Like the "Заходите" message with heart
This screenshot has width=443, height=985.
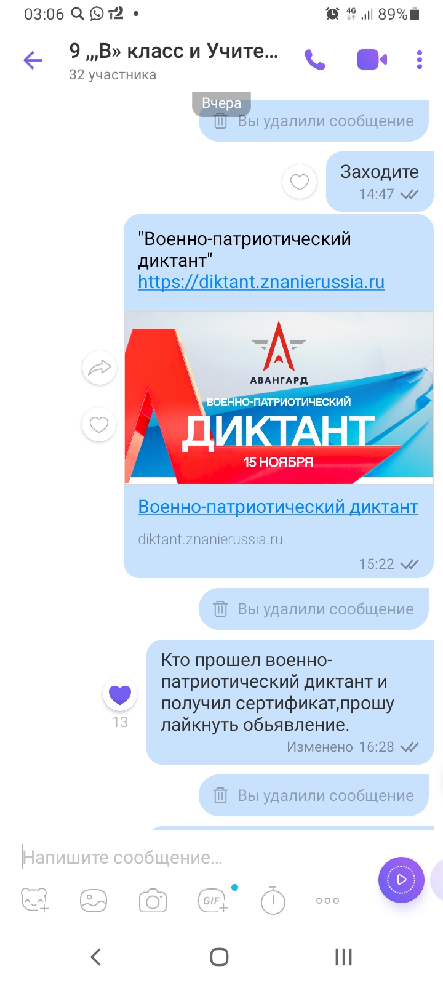click(300, 182)
